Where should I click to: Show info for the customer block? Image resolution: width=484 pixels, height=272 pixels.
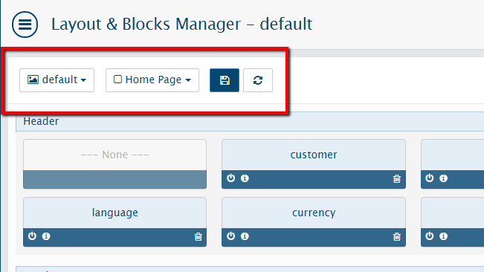[245, 178]
